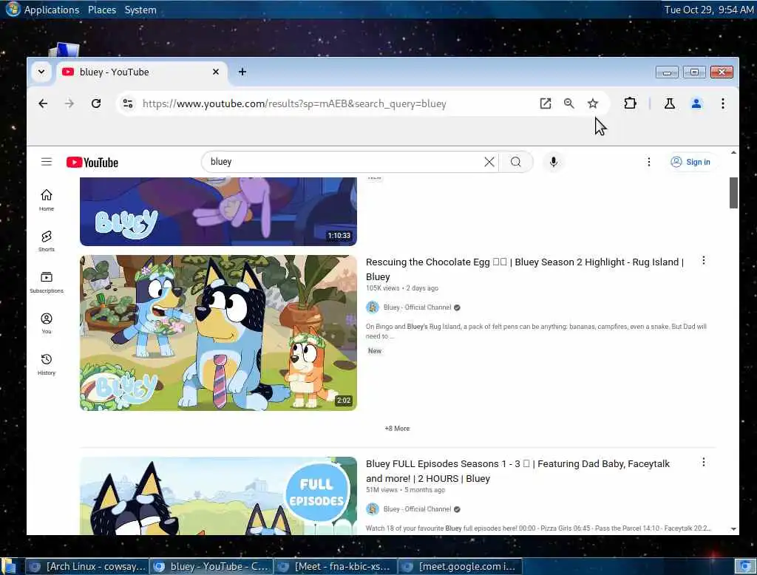
Task: Click the URL address bar
Action: (333, 103)
